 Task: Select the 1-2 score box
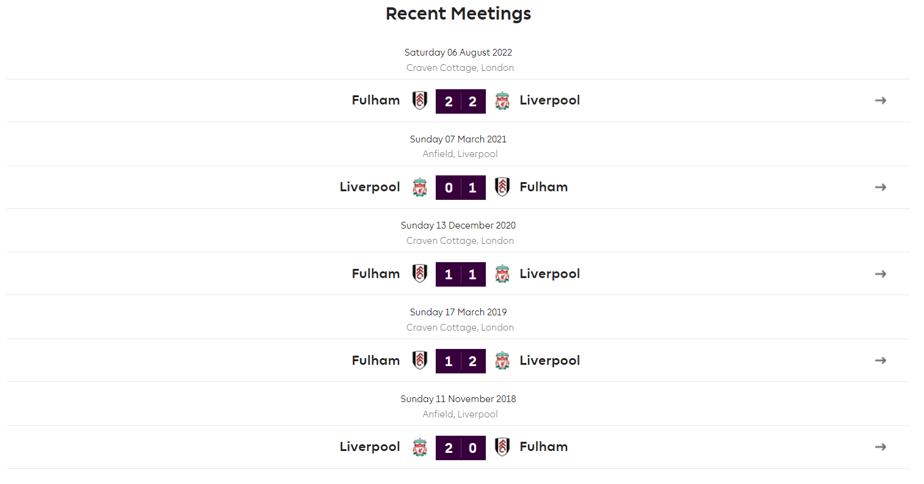click(x=461, y=361)
